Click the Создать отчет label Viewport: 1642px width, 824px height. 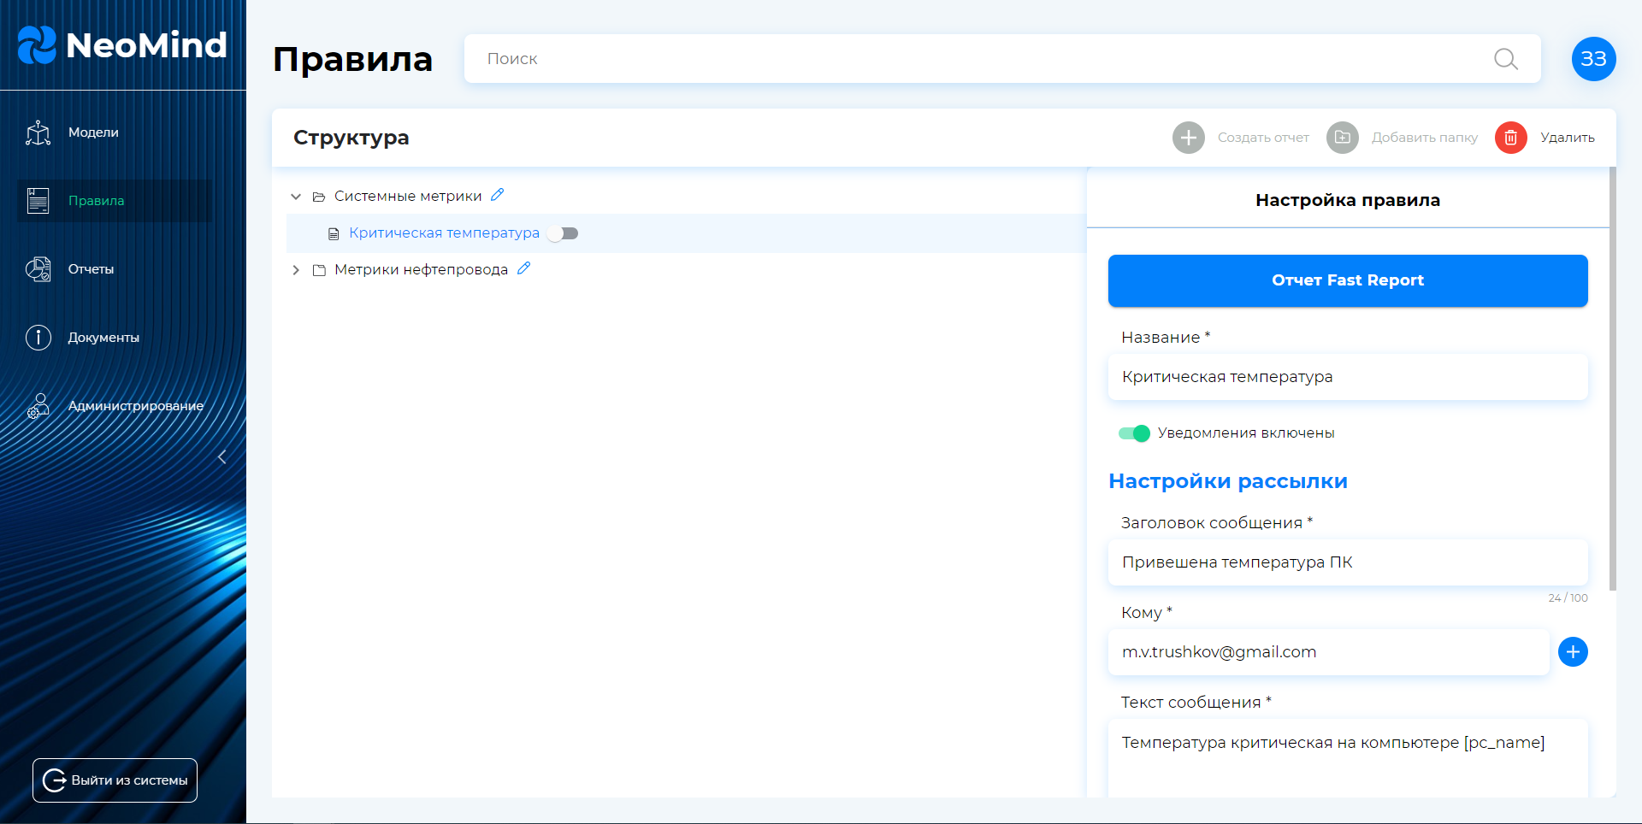point(1263,138)
